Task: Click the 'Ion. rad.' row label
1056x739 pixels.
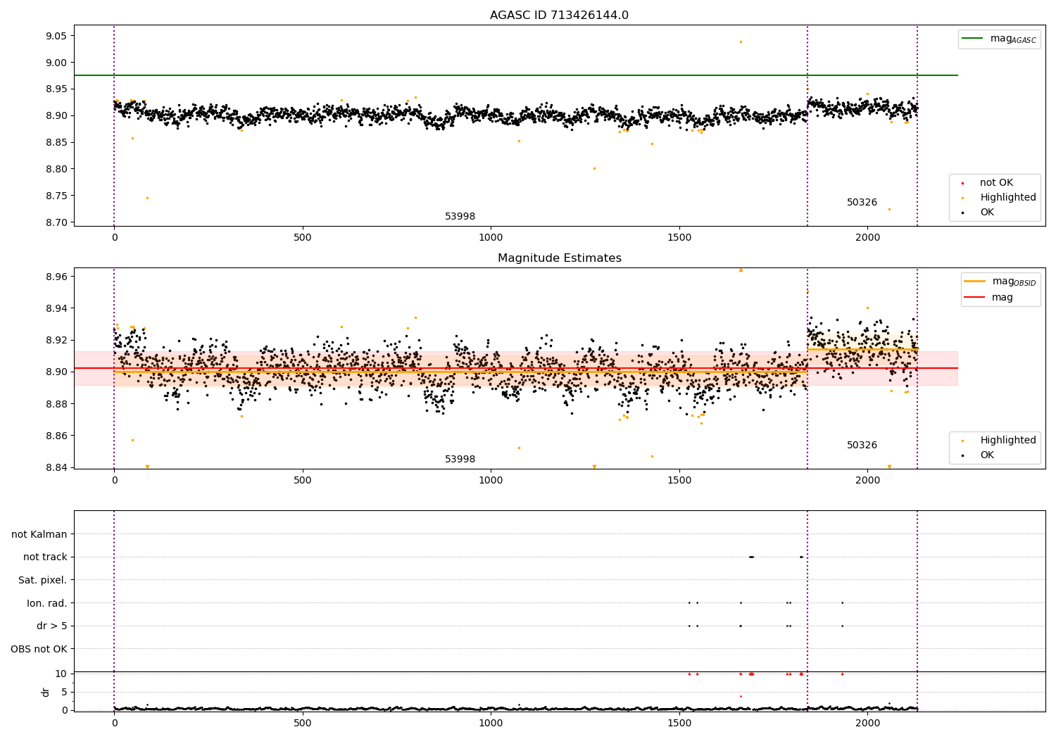Action: [47, 603]
